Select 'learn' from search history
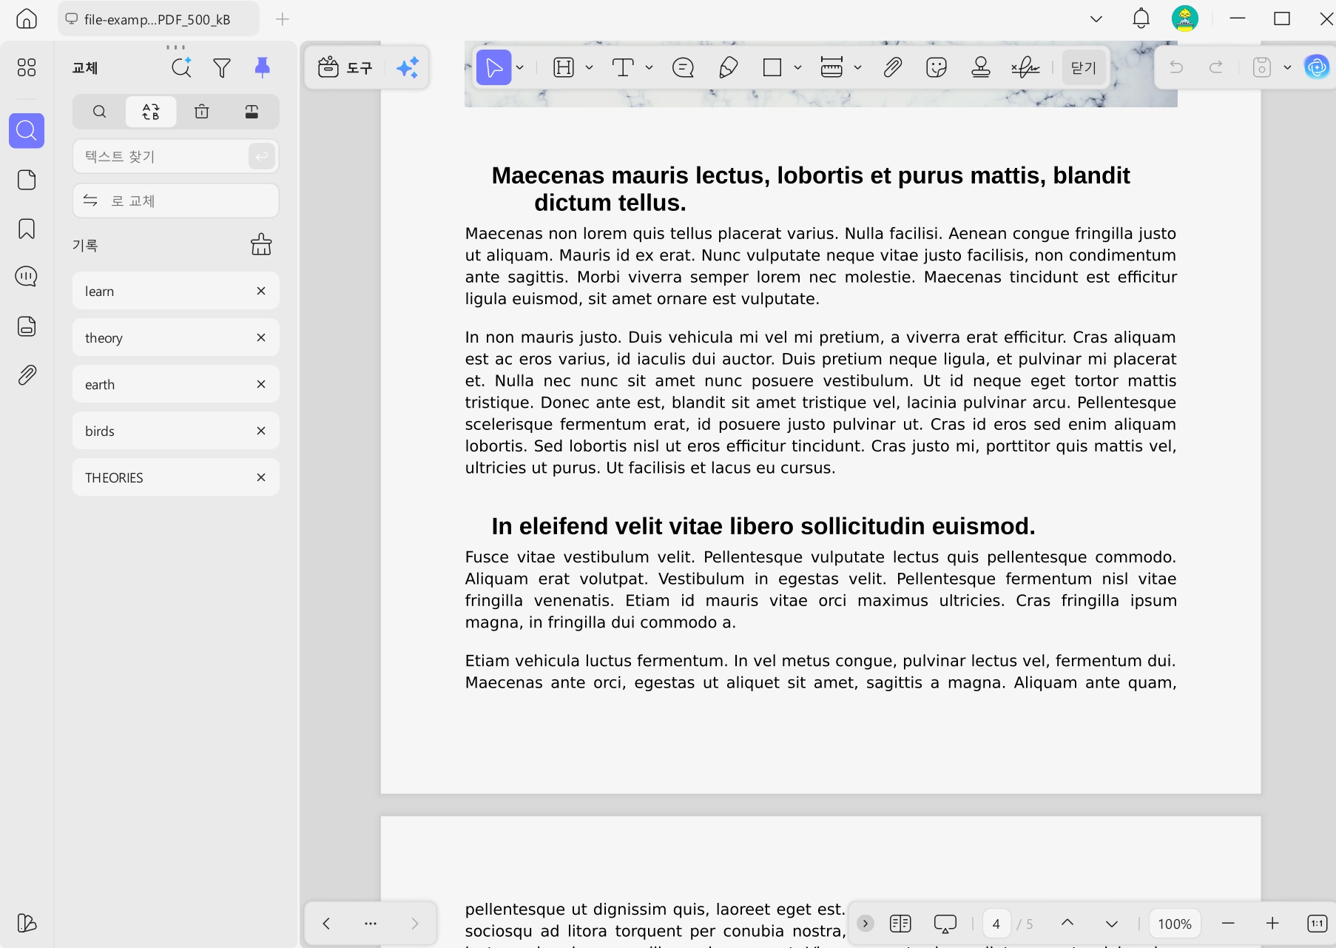Screen dimensions: 1336x948 pos(176,291)
